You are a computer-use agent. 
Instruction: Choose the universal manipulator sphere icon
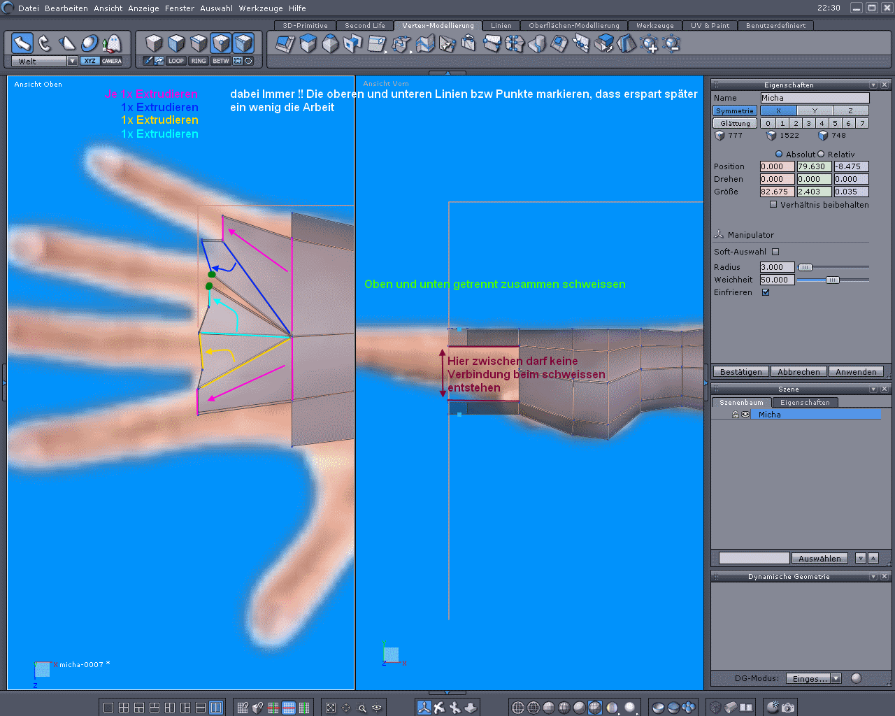pyautogui.click(x=89, y=43)
